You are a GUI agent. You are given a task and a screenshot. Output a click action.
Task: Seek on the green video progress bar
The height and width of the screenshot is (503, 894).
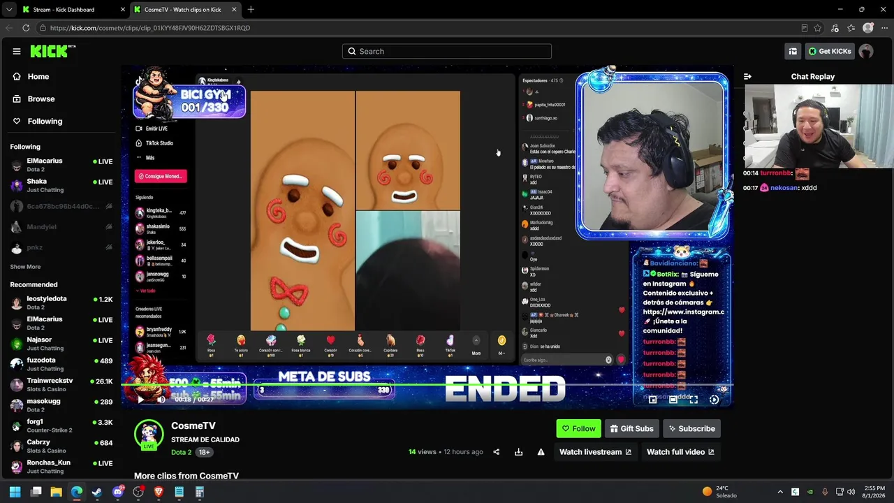click(426, 384)
